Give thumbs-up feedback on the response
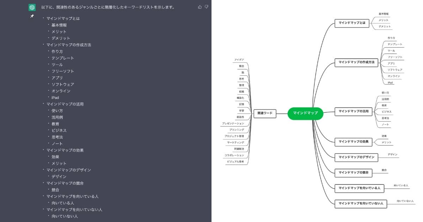 click(x=201, y=7)
